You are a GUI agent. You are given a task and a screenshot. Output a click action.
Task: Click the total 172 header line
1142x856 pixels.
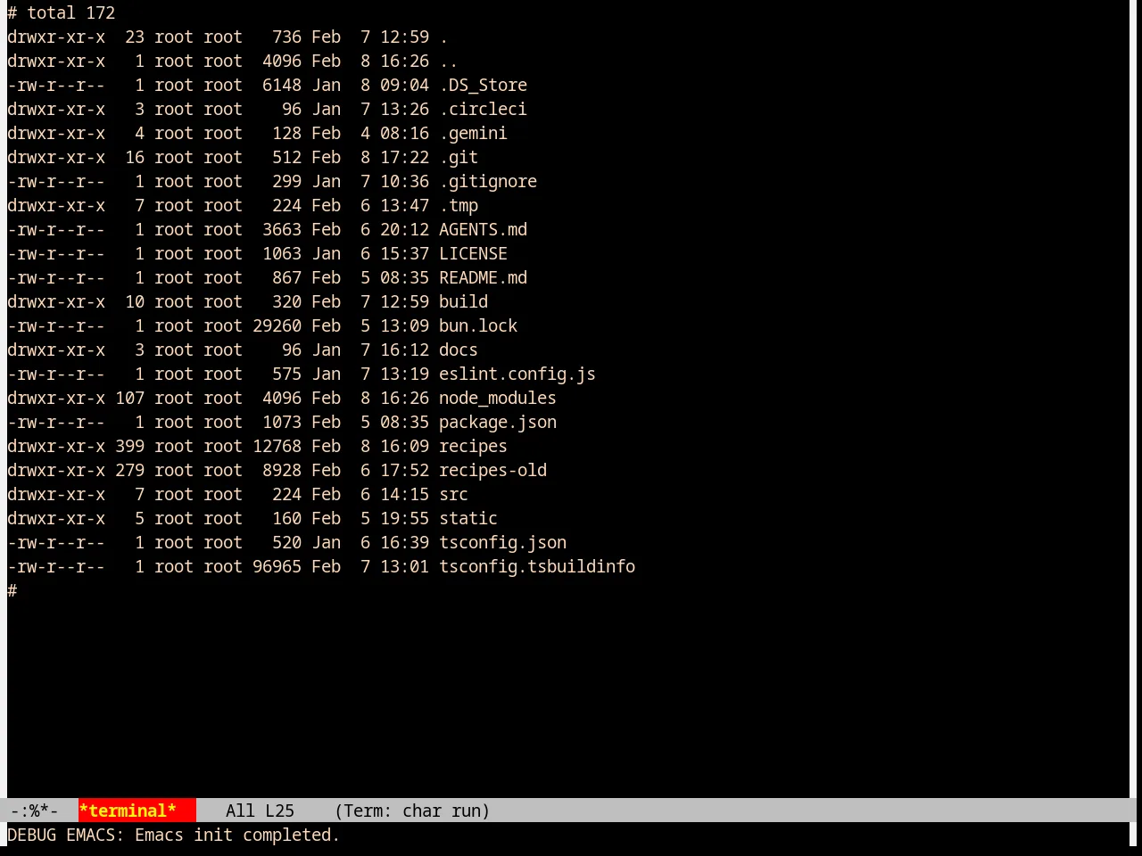(x=61, y=12)
